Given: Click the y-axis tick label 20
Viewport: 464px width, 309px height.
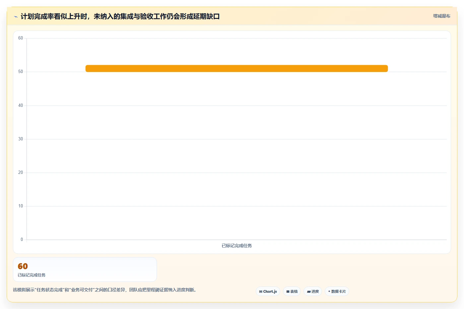Looking at the screenshot, I should click(21, 173).
